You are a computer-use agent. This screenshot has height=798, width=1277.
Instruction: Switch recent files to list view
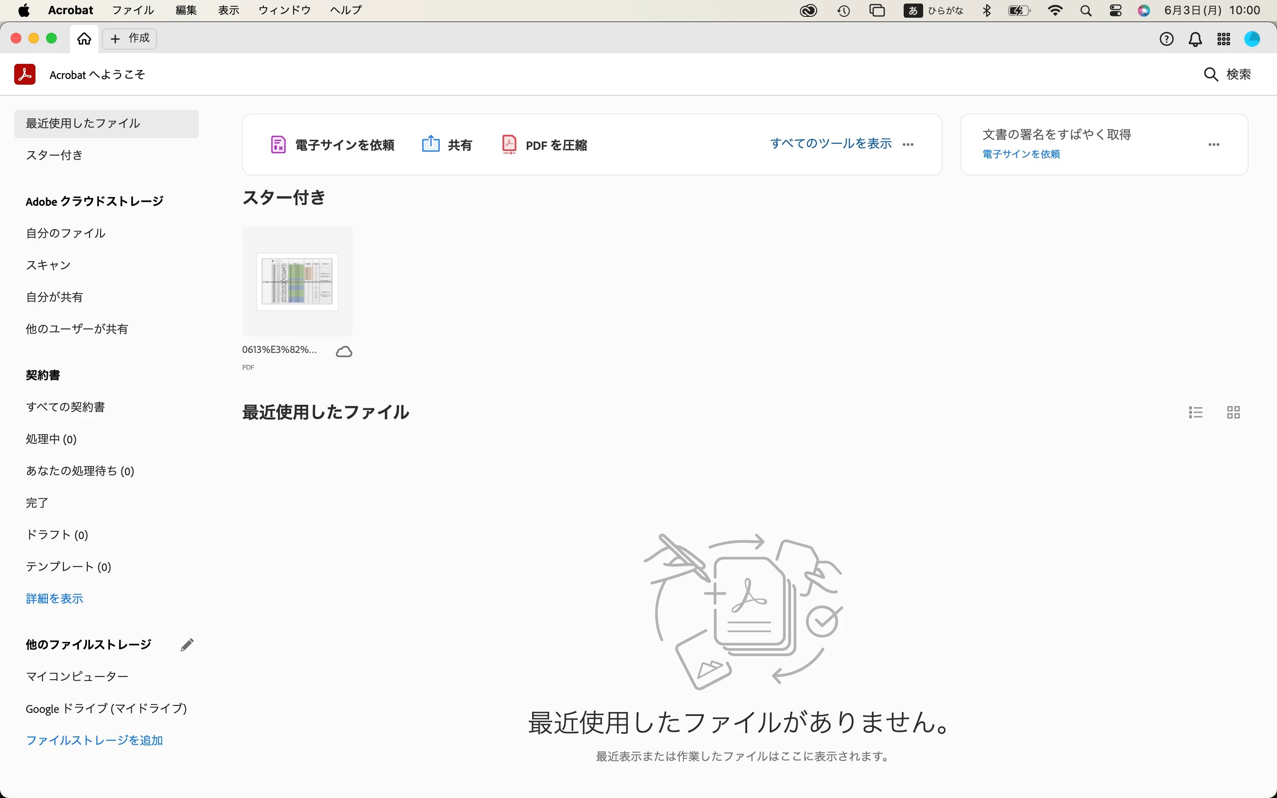tap(1196, 412)
